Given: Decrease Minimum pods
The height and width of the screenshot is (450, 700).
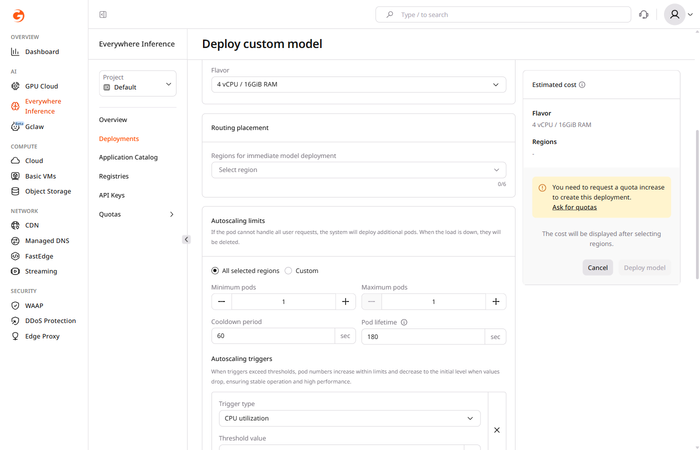Looking at the screenshot, I should 221,301.
